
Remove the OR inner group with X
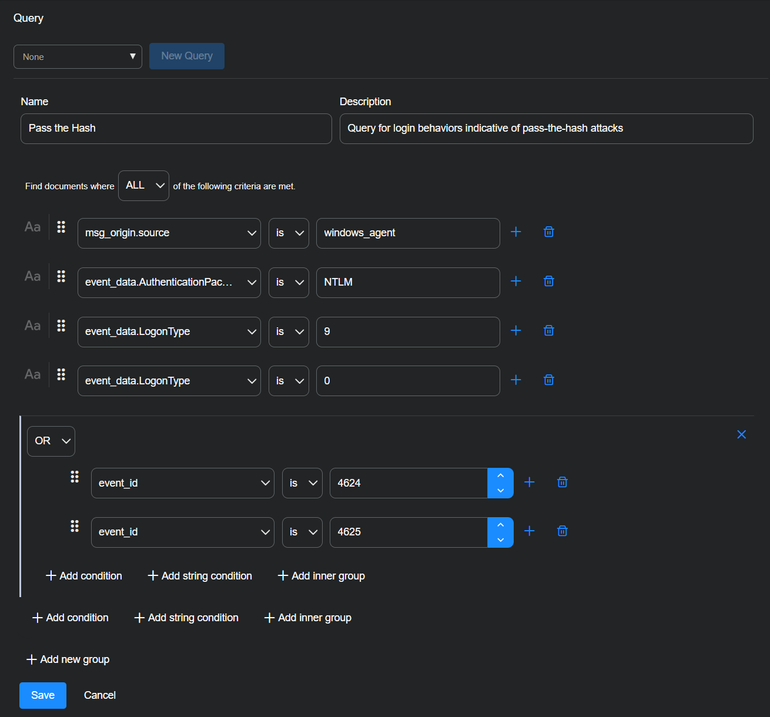741,434
